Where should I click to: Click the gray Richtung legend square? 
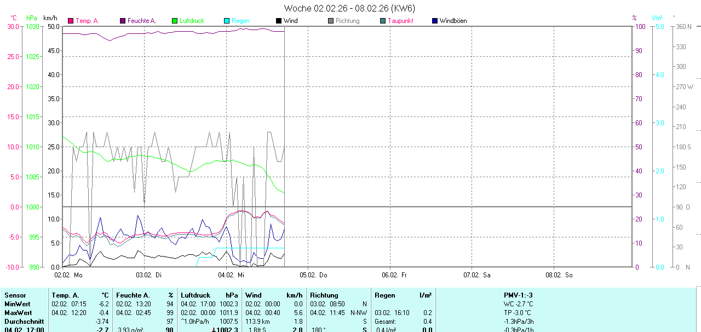[331, 21]
